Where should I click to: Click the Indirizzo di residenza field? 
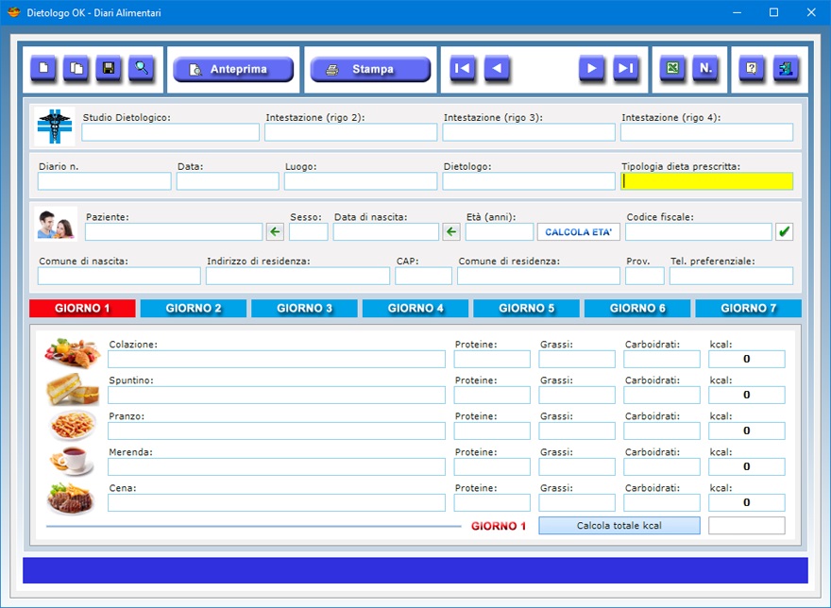[x=297, y=277]
